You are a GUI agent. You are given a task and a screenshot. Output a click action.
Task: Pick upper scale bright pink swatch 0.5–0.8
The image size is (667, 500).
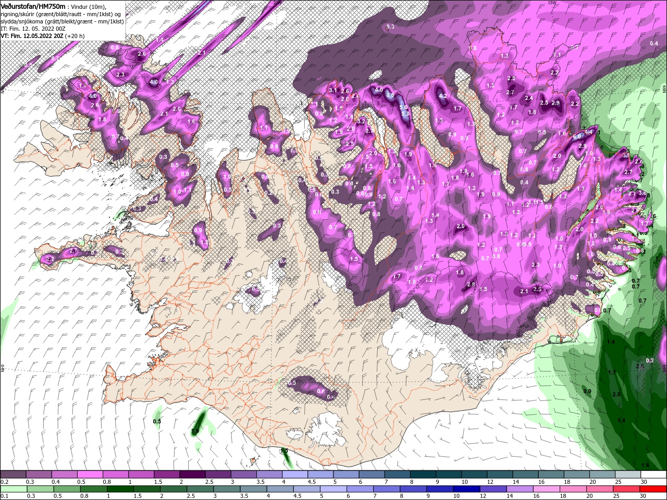pyautogui.click(x=90, y=474)
